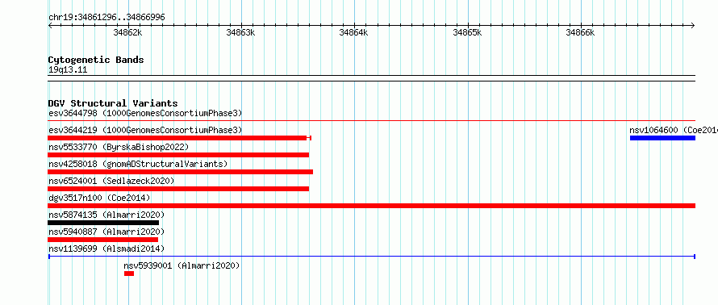
Task: Click the Cytogenetic Bands track title
Action: coord(96,60)
